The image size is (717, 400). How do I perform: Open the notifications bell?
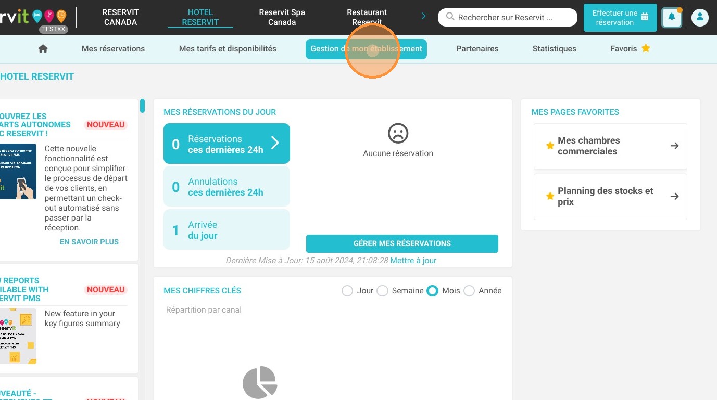coord(672,18)
